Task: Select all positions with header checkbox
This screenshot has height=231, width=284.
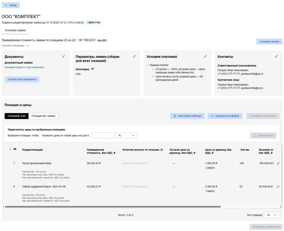Action: [6, 150]
